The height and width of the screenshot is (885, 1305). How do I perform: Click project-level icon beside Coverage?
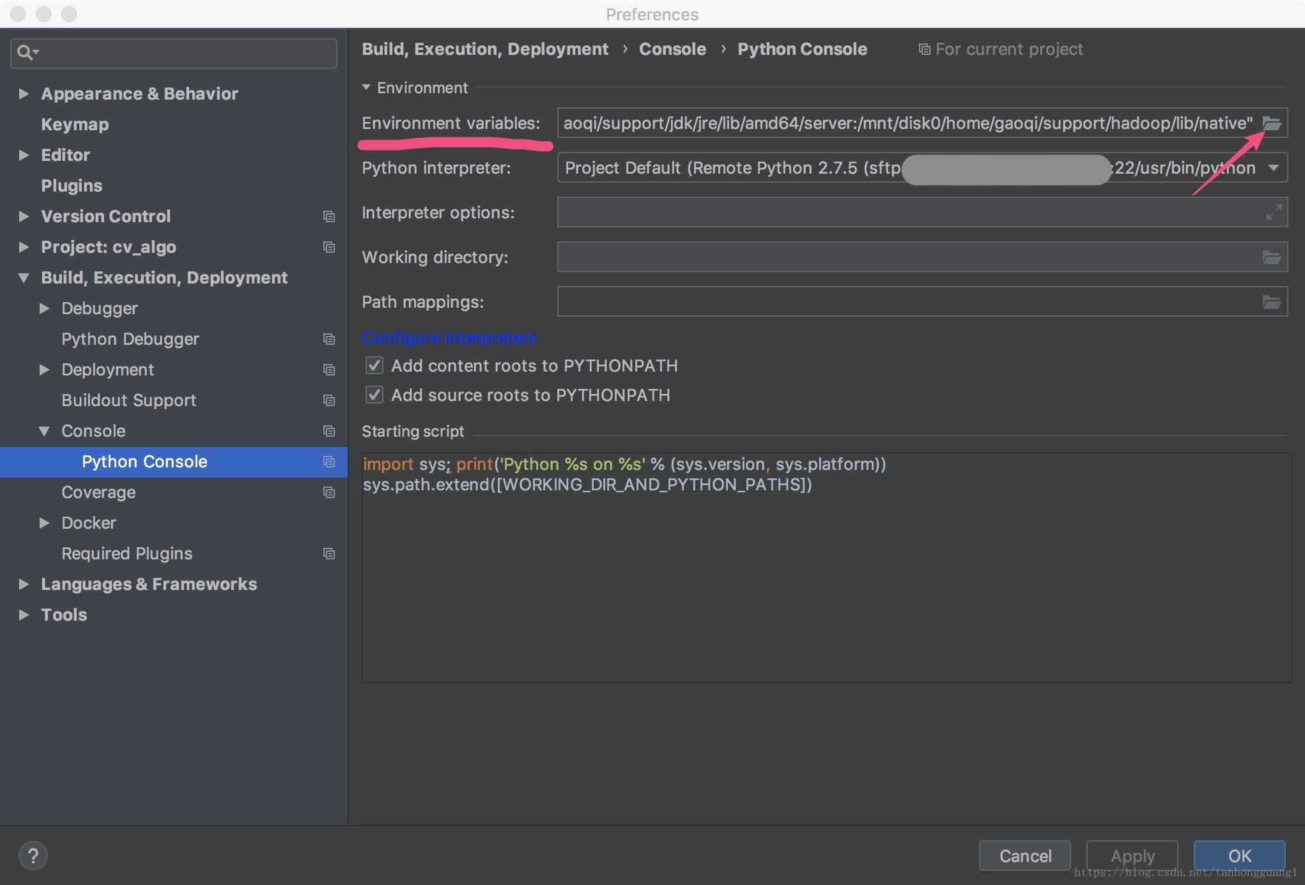pos(329,492)
